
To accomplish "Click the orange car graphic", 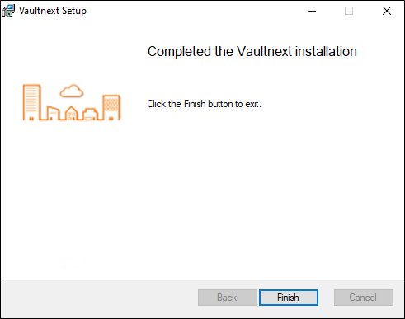I will tap(90, 115).
